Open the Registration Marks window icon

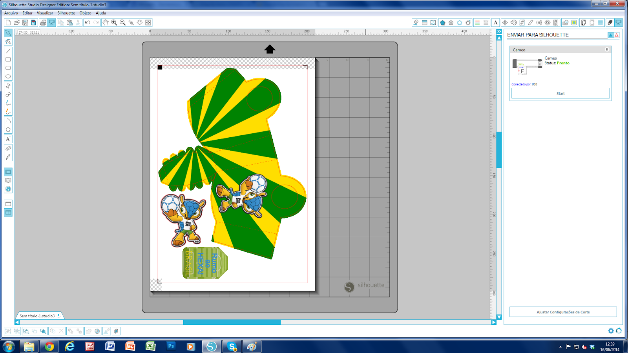[x=592, y=23]
